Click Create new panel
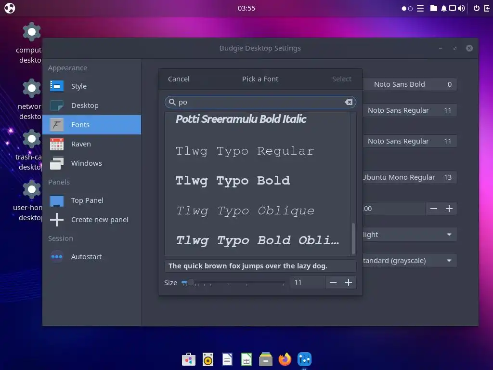 (92, 220)
